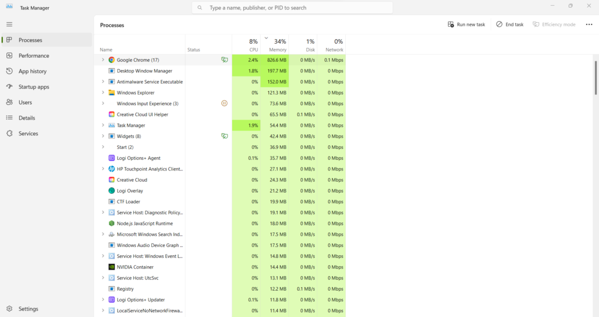
Task: Switch to the Users page
Action: pos(47,103)
